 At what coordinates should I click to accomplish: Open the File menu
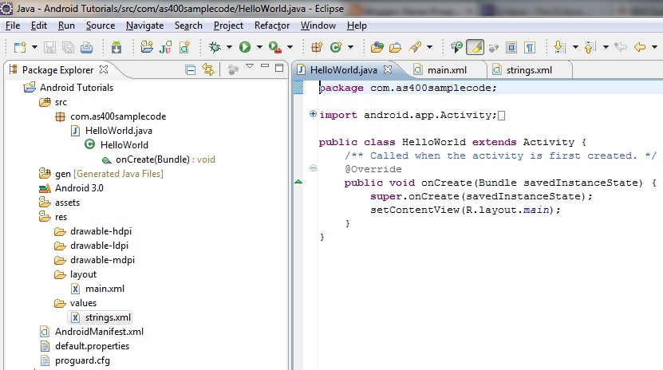pos(13,26)
